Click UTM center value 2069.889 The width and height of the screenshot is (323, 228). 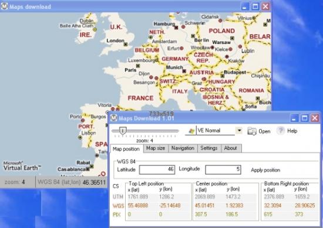[205, 197]
